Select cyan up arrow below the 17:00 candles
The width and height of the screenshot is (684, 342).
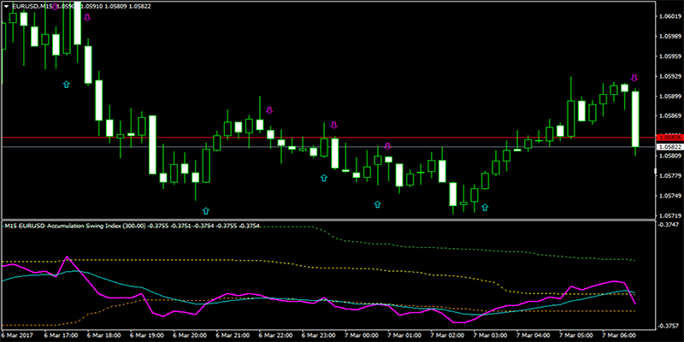point(67,84)
